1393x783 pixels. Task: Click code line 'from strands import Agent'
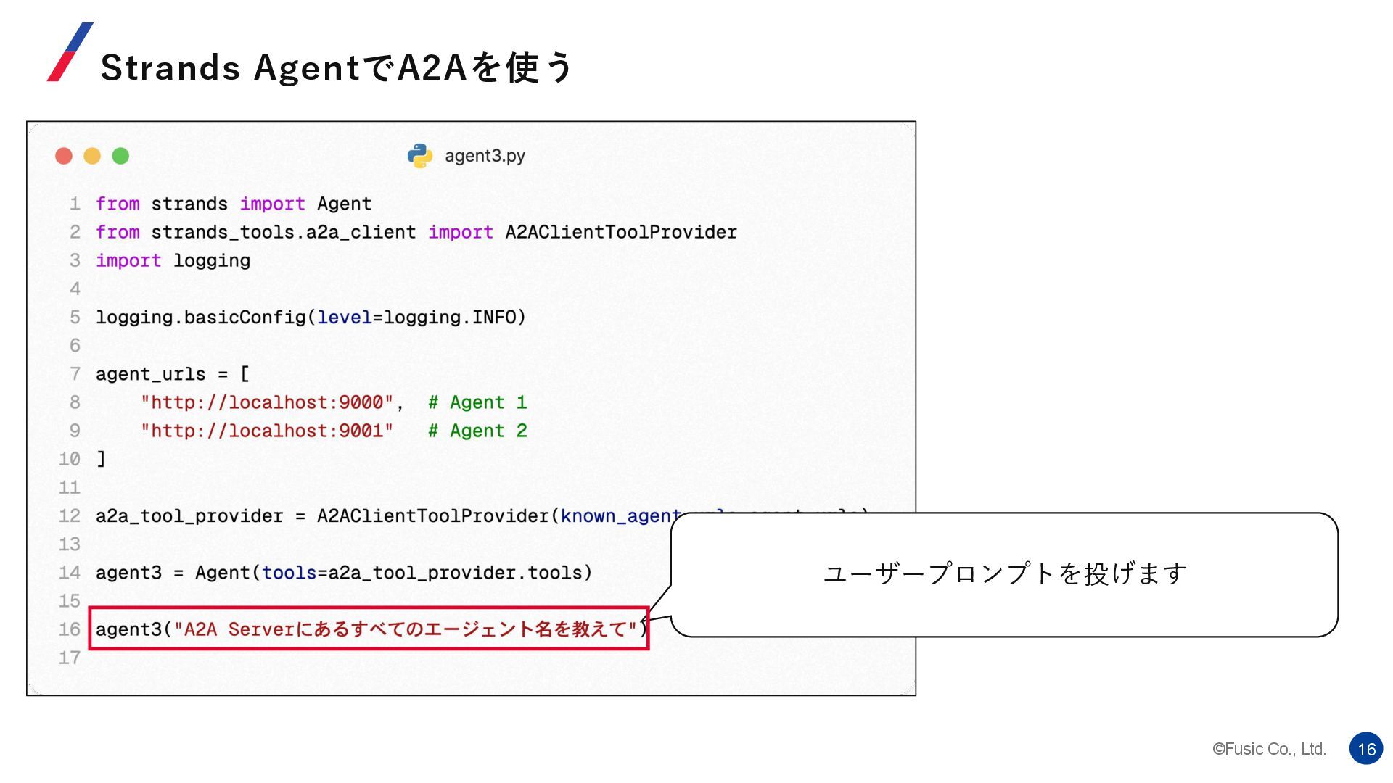pos(234,204)
